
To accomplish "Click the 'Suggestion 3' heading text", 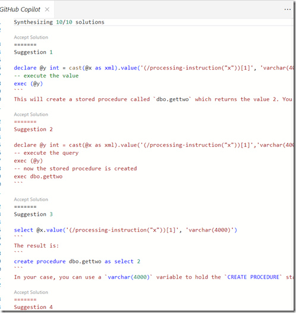I will (x=33, y=214).
